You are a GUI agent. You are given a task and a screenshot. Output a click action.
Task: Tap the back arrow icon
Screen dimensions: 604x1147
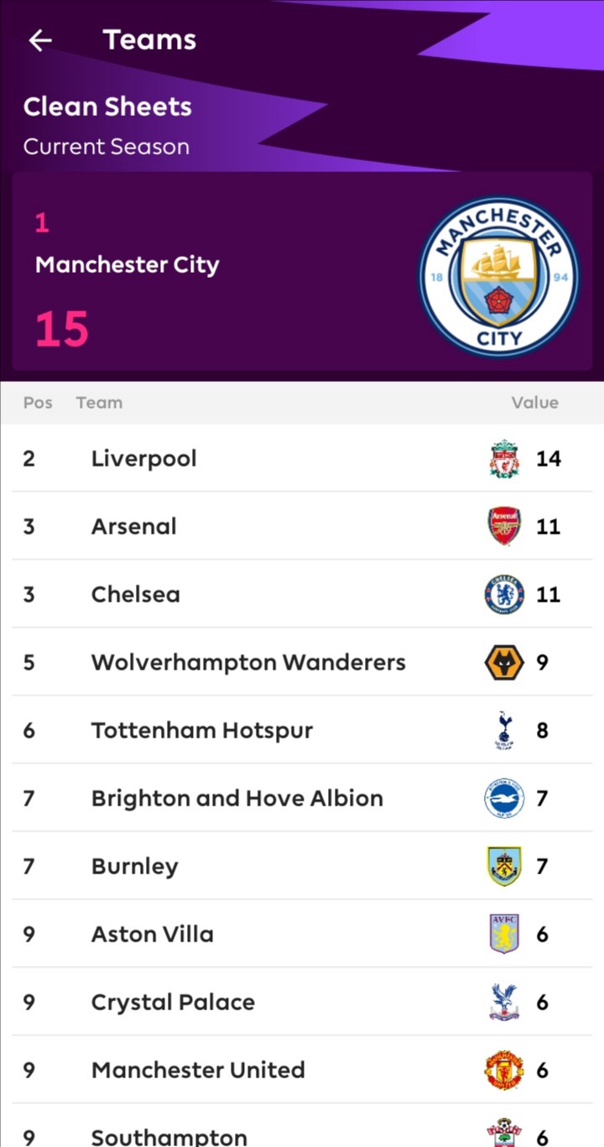pyautogui.click(x=40, y=40)
